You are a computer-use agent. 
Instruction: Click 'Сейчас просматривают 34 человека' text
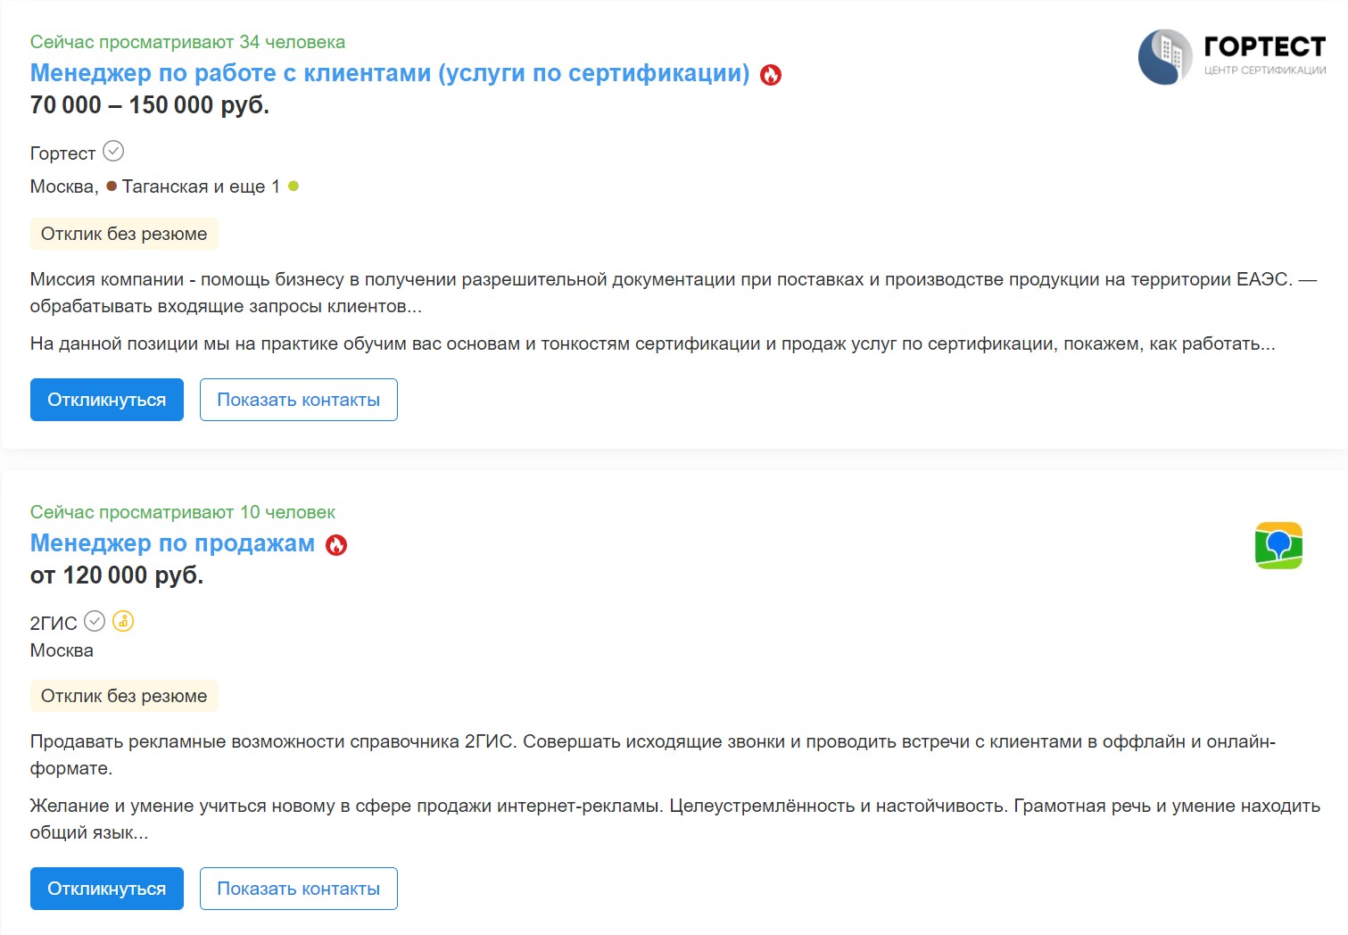[187, 42]
